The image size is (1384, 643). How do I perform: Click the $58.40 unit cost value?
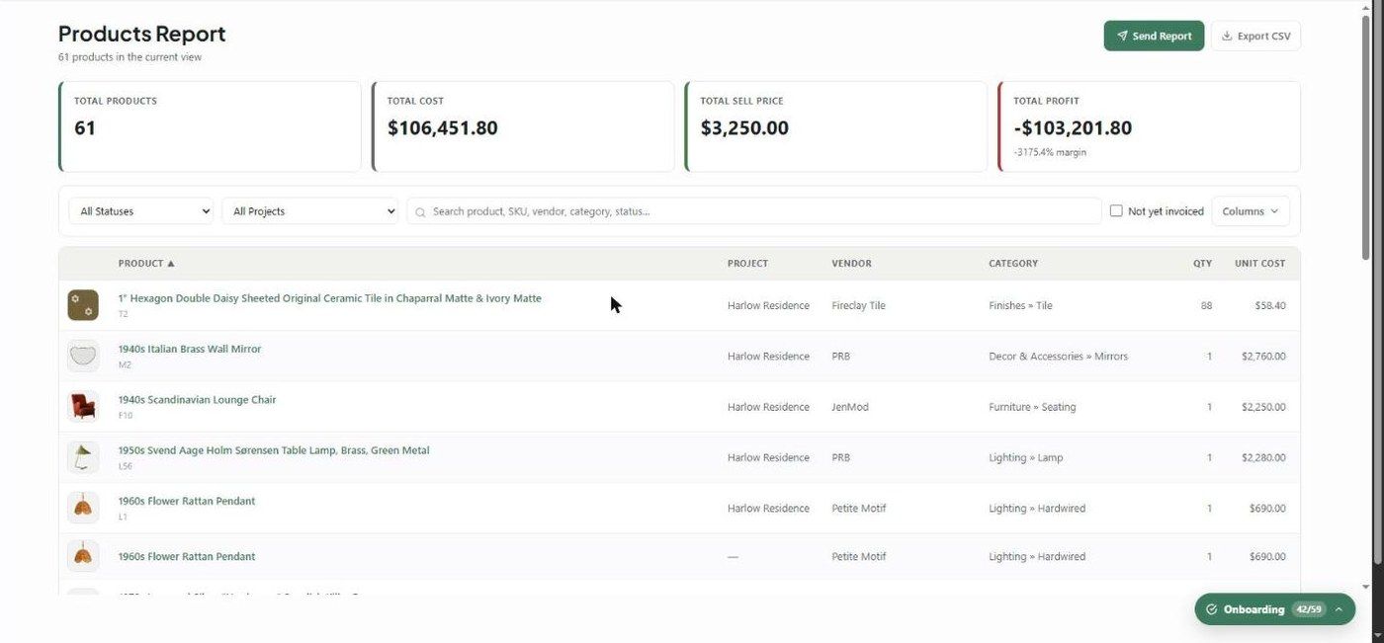[1270, 305]
